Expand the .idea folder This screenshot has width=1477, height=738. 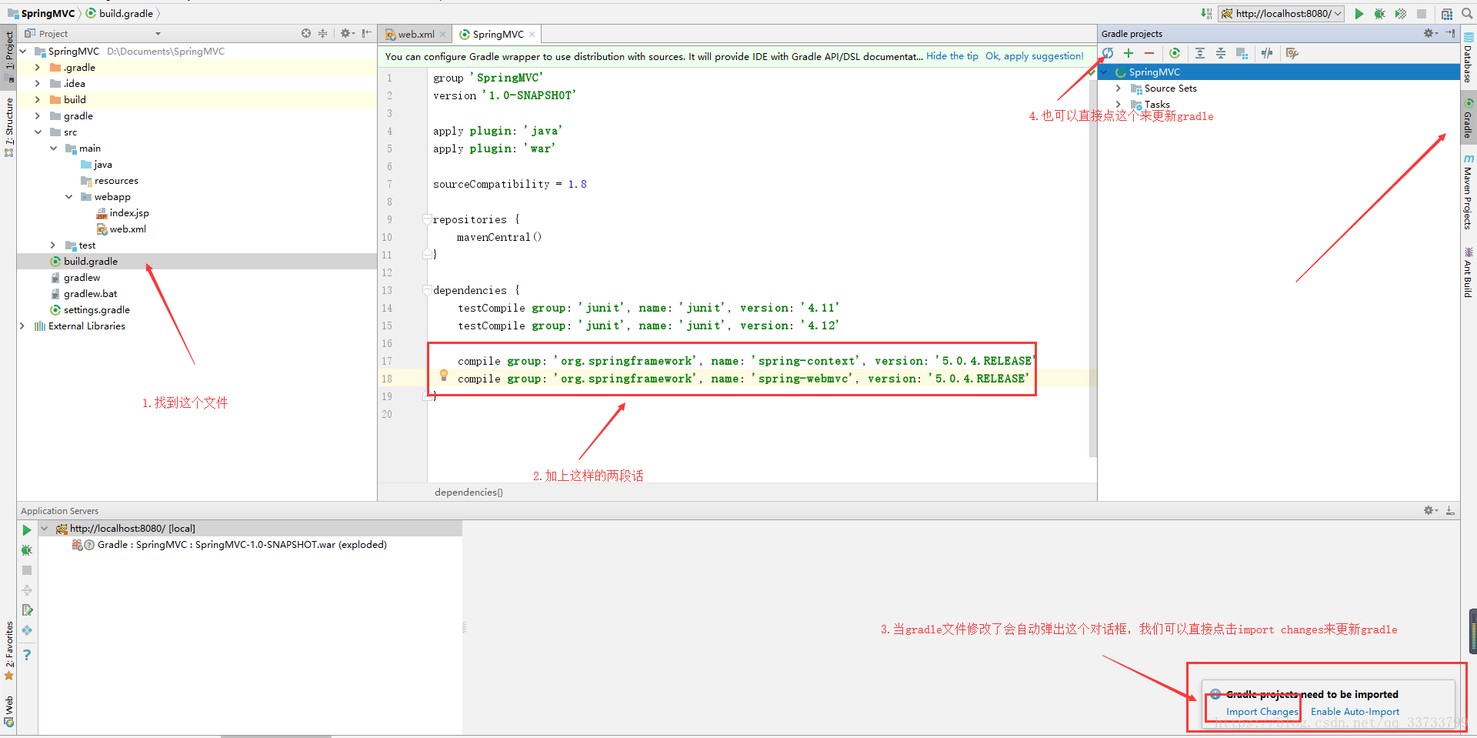click(x=38, y=84)
